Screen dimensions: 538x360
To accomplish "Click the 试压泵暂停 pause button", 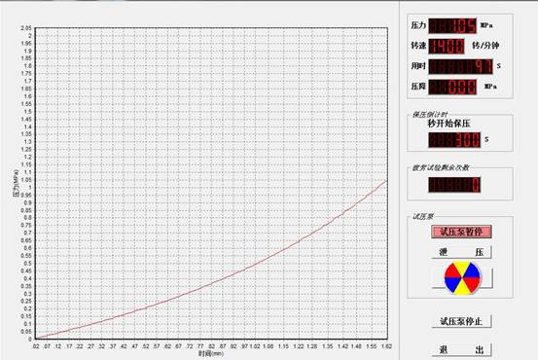I will coord(461,232).
